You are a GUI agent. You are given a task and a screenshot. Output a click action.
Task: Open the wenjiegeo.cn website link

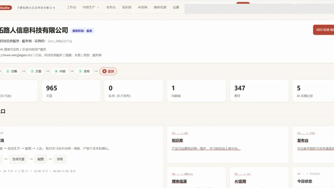[16, 55]
